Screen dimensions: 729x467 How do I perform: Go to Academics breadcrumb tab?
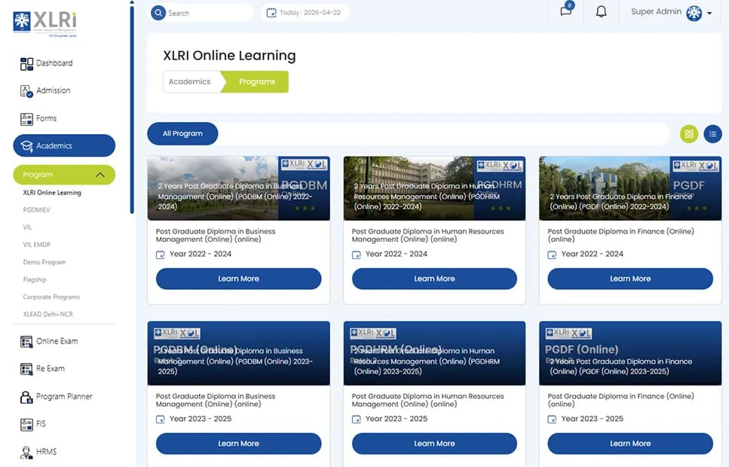coord(191,82)
